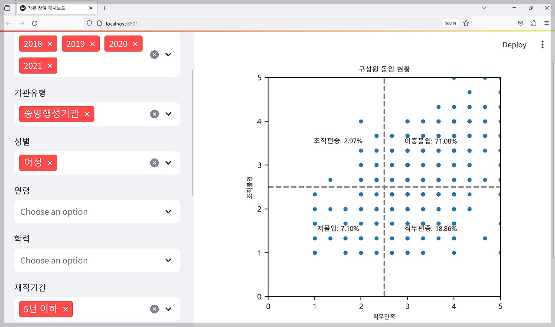This screenshot has width=555, height=327.
Task: Clear all 기관유형 selections with the circle X icon
Action: pos(154,114)
